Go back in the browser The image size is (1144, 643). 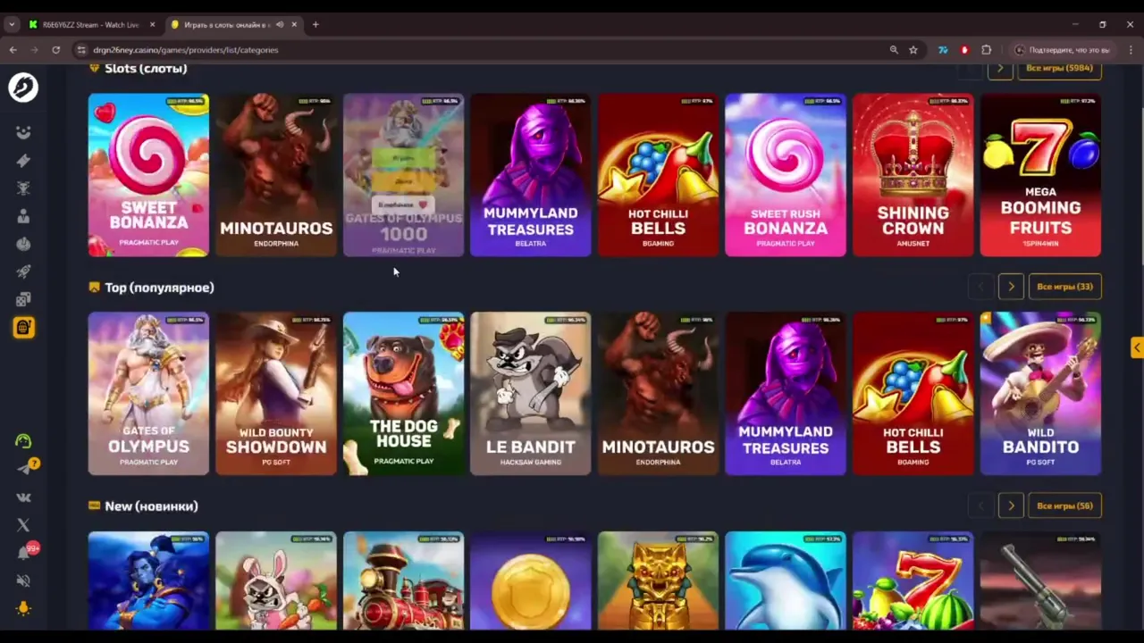13,50
